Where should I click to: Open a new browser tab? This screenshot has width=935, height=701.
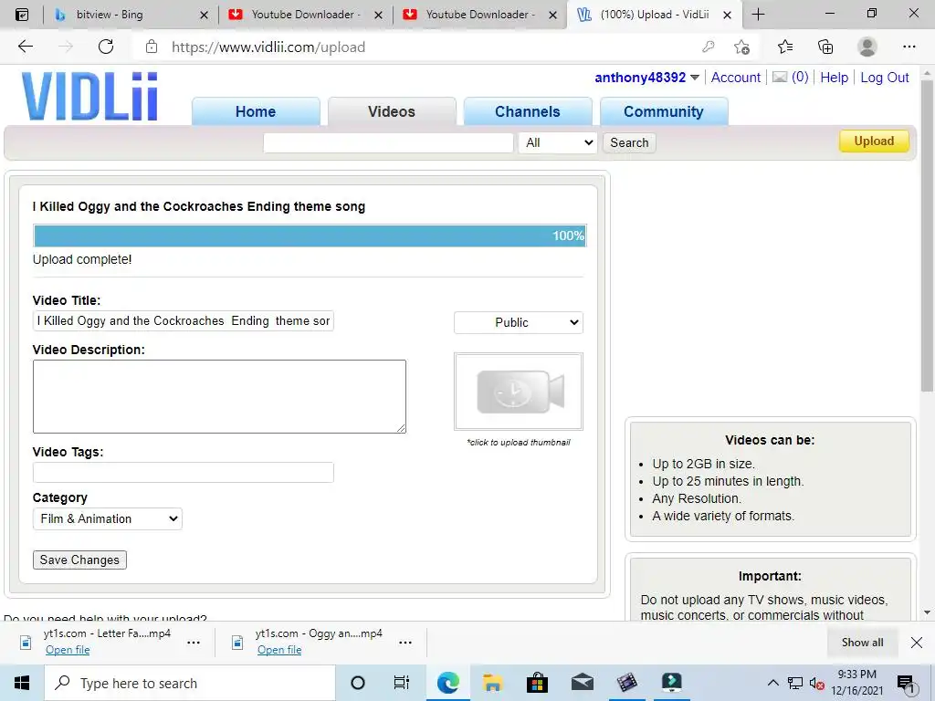[x=758, y=15]
